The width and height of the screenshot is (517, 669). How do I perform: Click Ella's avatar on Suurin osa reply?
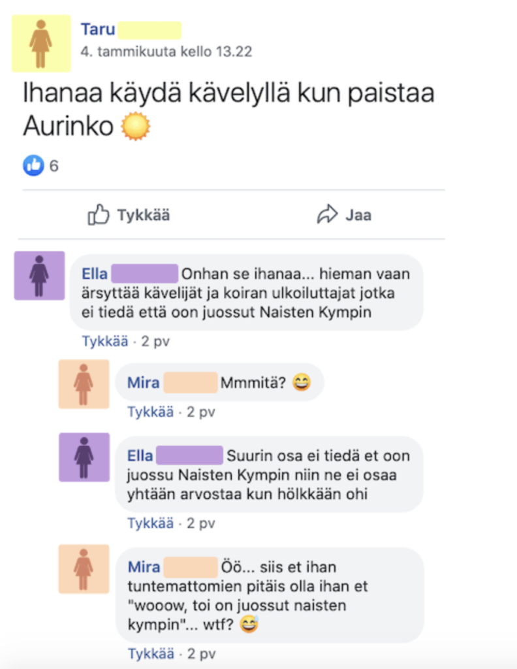(84, 457)
